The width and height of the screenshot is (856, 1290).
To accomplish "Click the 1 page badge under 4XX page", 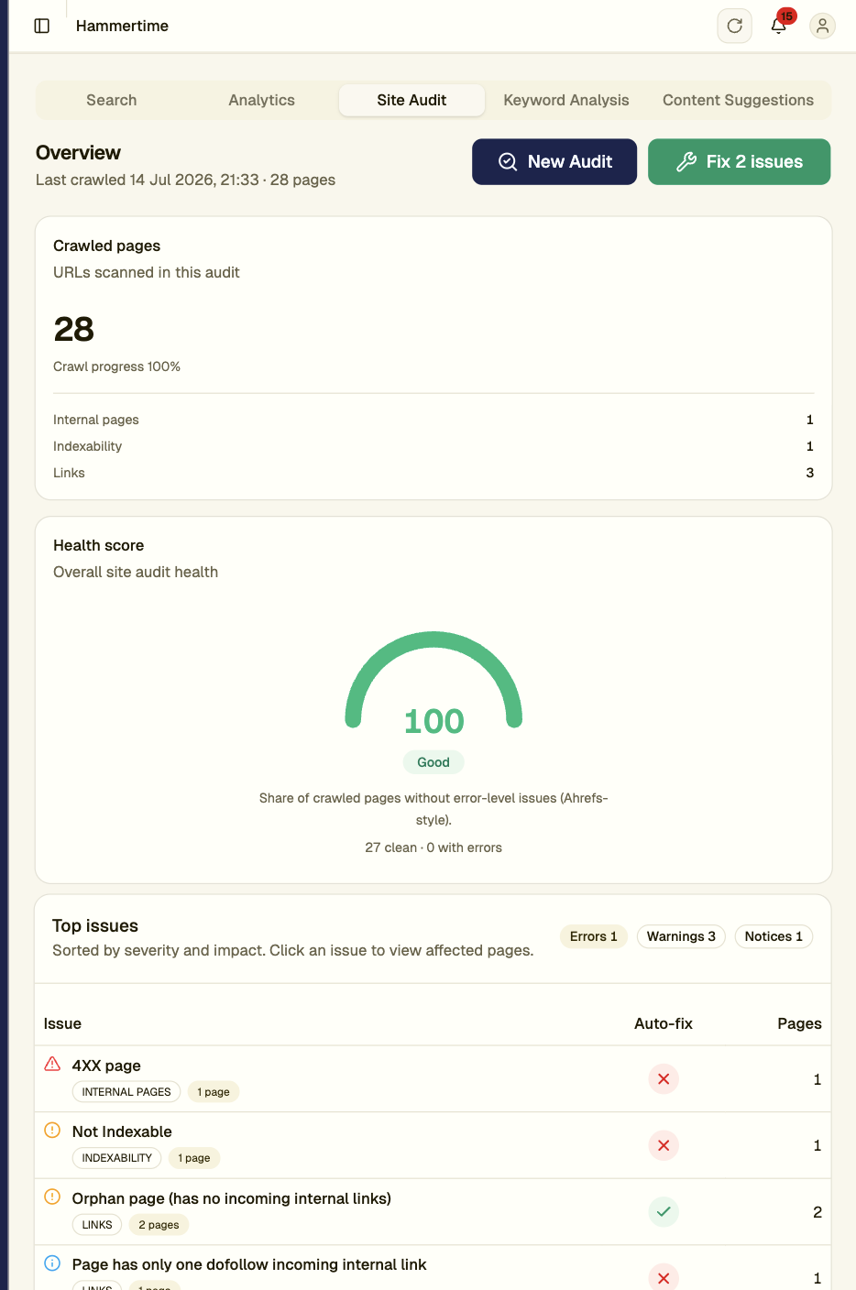I will (214, 1092).
